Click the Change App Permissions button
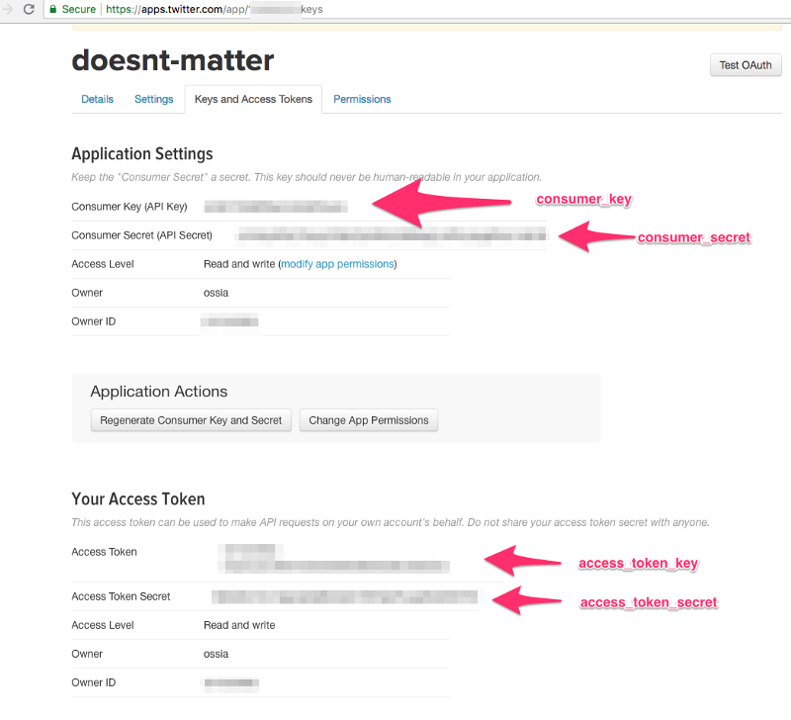Image resolution: width=791 pixels, height=720 pixels. click(x=369, y=420)
